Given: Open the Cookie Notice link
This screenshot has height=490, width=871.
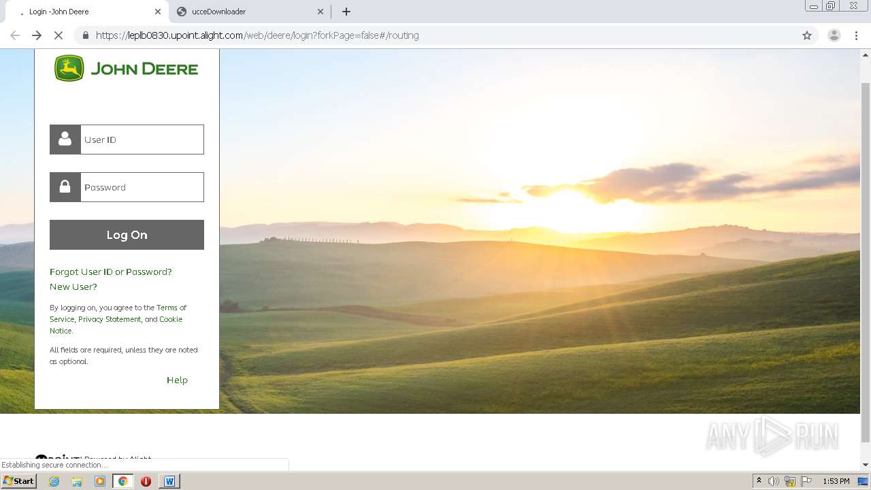Looking at the screenshot, I should pos(171,319).
